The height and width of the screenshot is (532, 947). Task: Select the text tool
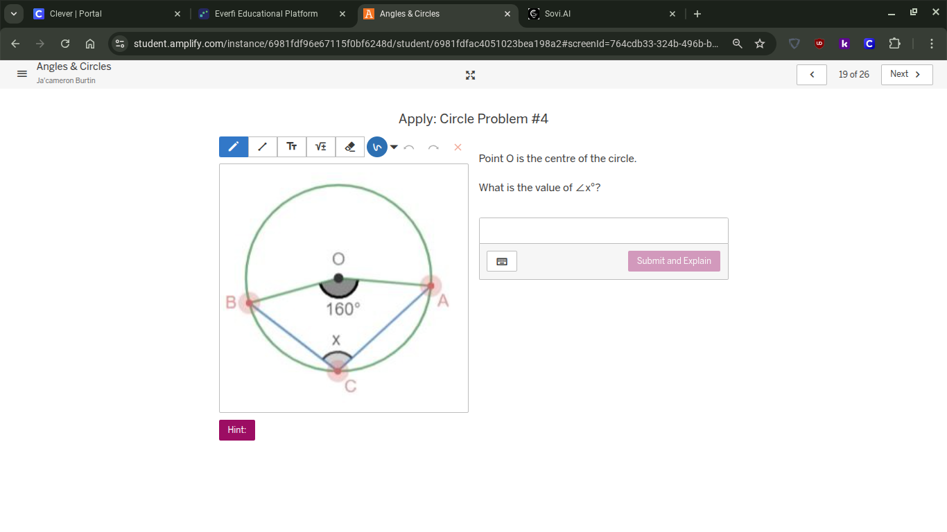291,146
